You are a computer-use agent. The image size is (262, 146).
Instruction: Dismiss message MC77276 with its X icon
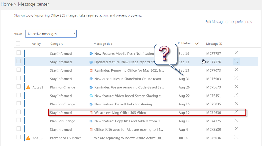(236, 61)
